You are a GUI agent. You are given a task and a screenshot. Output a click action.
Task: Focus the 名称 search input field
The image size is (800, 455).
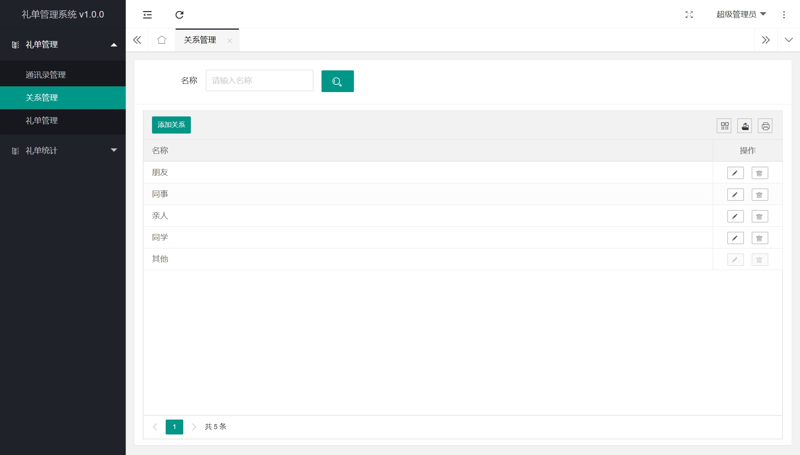point(259,81)
